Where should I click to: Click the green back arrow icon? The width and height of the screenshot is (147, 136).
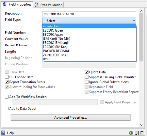pos(131,133)
